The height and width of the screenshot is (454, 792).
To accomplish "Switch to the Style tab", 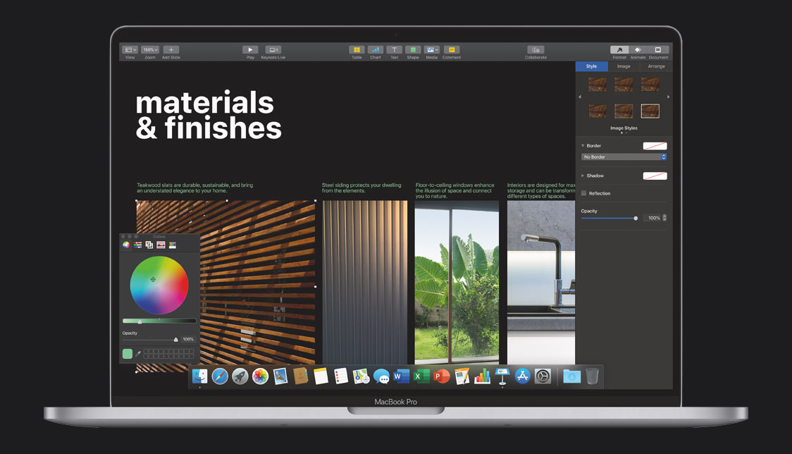I will 591,66.
